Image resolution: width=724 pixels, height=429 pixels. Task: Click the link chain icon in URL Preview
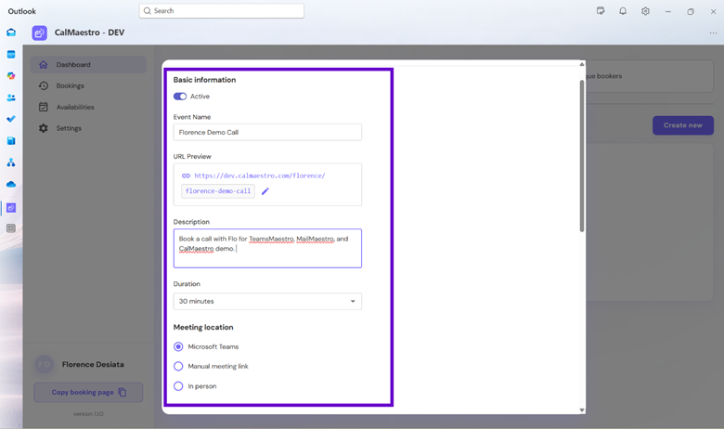click(x=186, y=175)
